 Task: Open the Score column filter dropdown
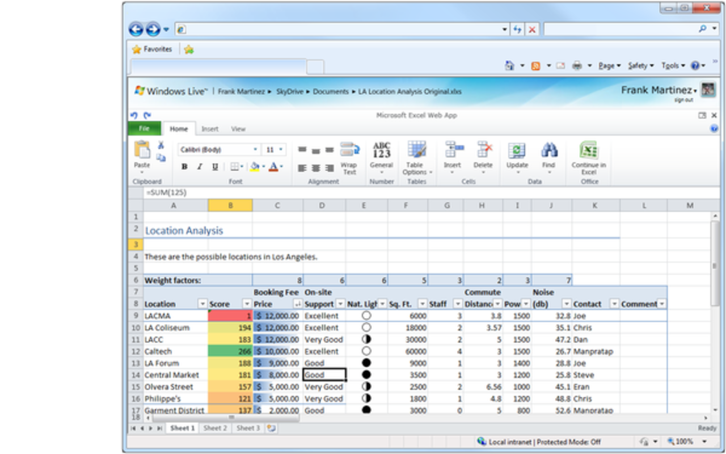pos(246,304)
